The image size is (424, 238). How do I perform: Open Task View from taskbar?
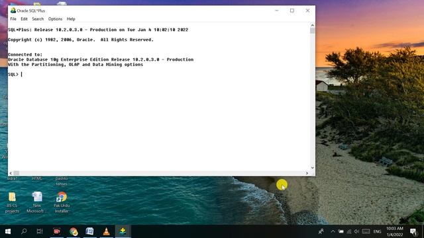point(40,231)
